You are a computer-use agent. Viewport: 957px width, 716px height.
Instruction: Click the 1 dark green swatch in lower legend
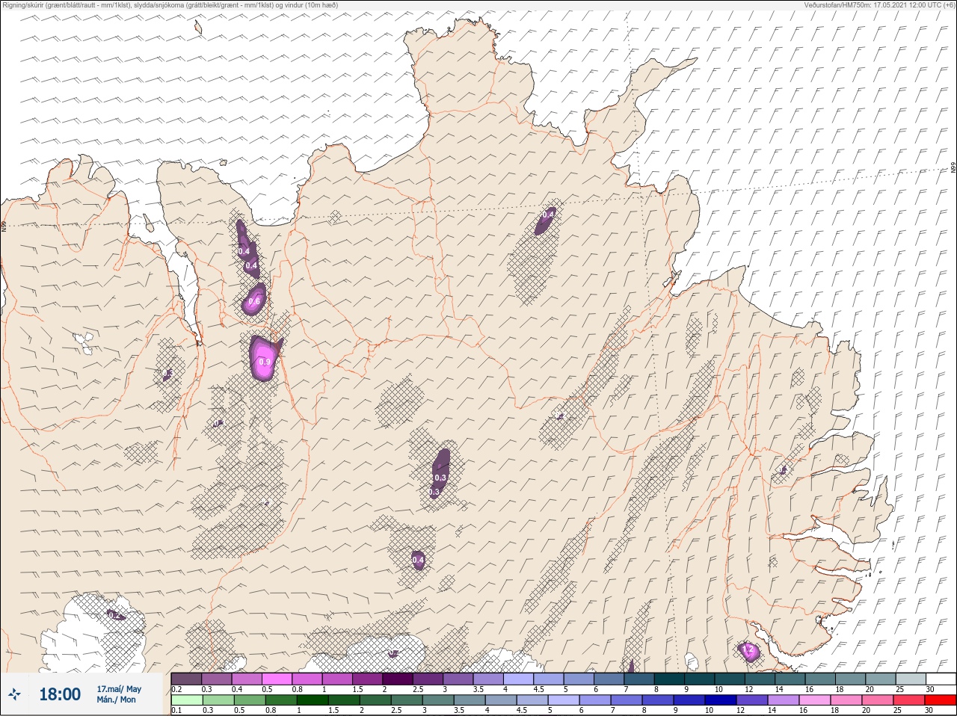[x=313, y=700]
